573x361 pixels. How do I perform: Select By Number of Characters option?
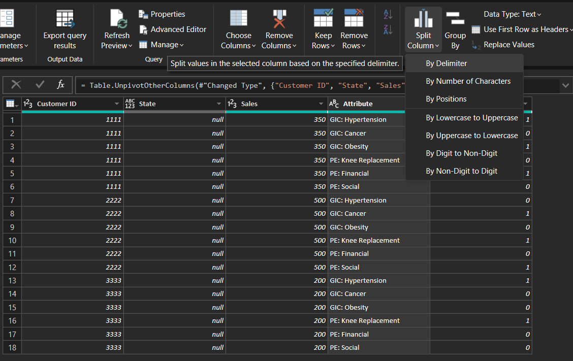(464, 81)
